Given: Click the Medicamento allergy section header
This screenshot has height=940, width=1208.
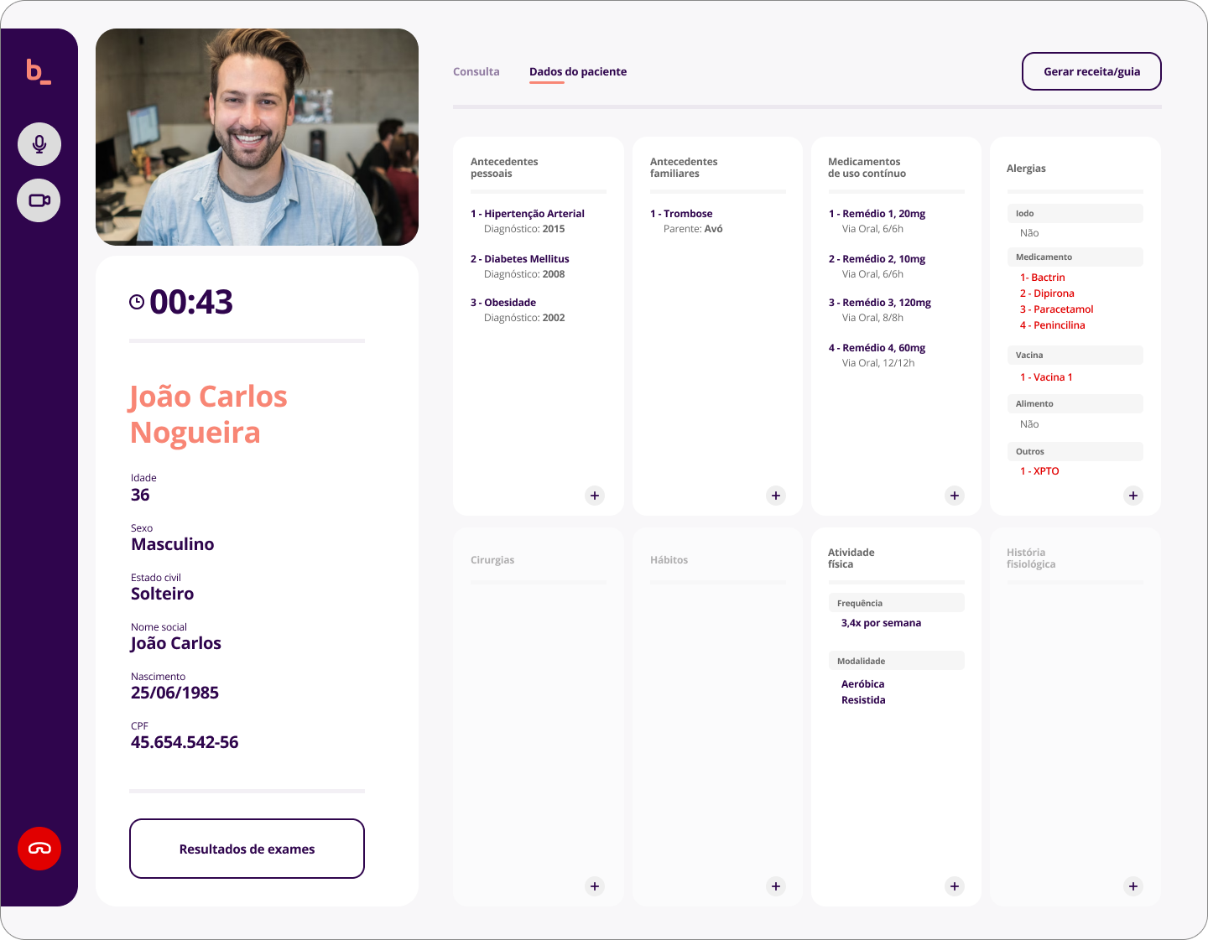Looking at the screenshot, I should pyautogui.click(x=1075, y=257).
